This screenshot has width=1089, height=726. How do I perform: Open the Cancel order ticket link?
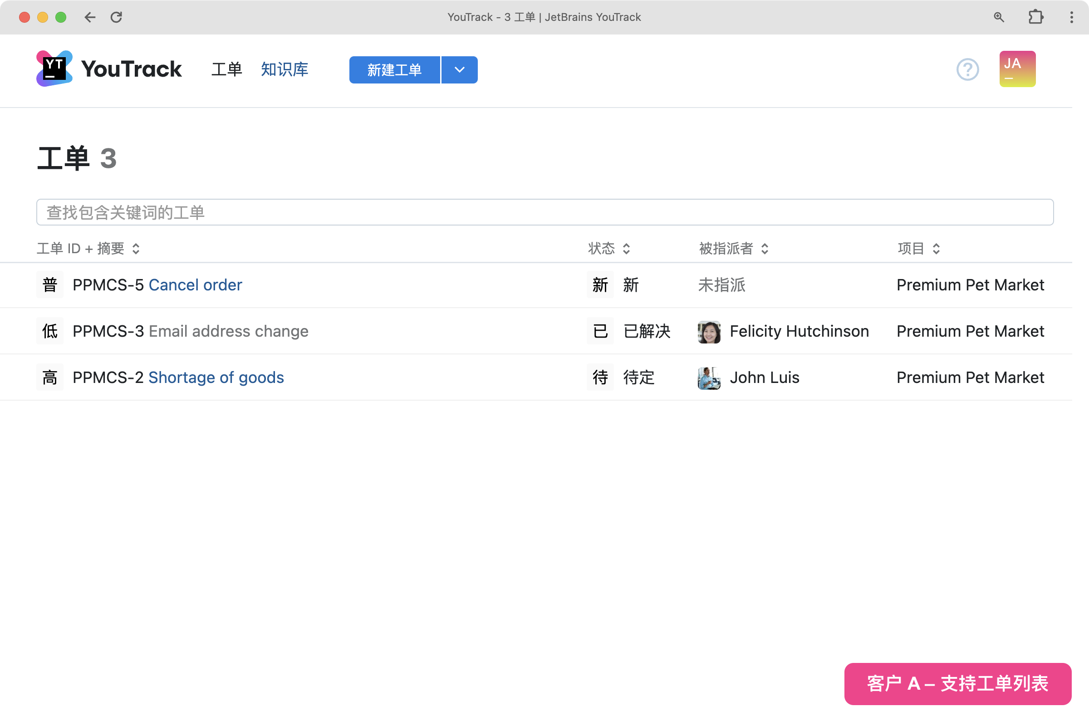click(195, 285)
